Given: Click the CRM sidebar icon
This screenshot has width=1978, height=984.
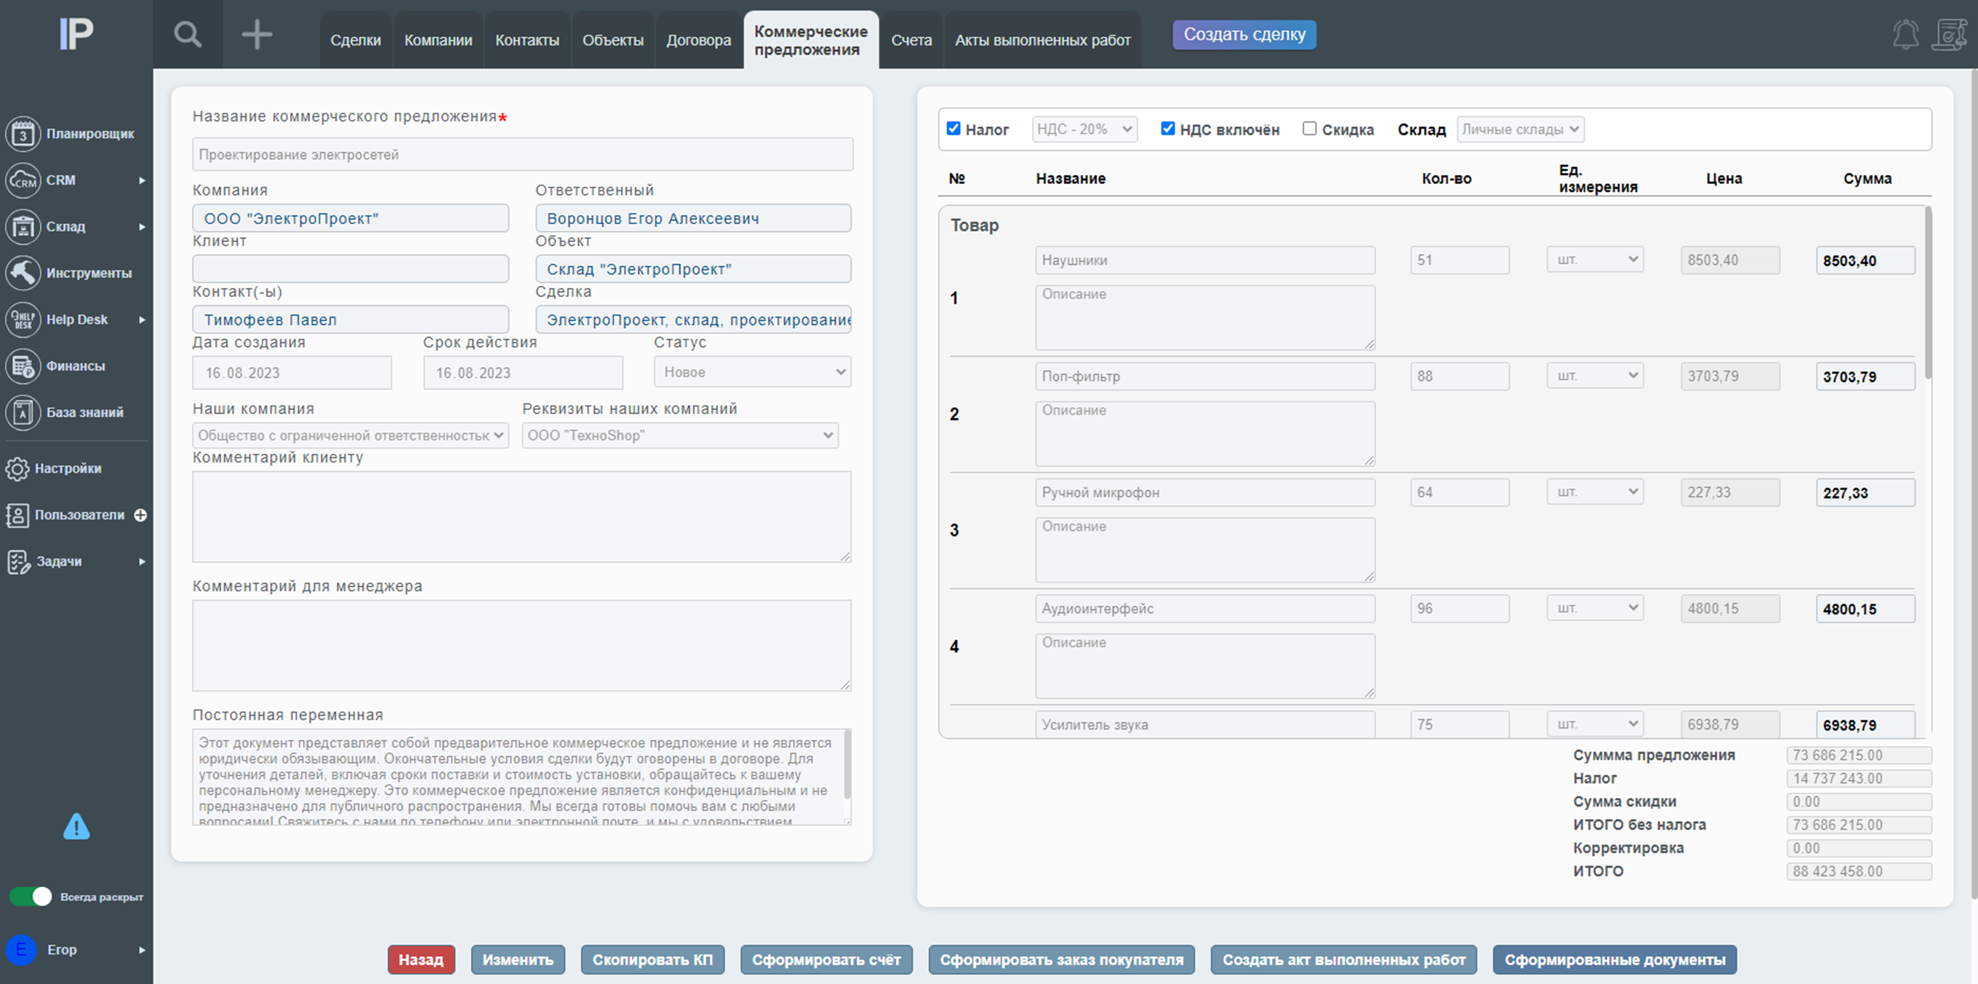Looking at the screenshot, I should tap(23, 180).
